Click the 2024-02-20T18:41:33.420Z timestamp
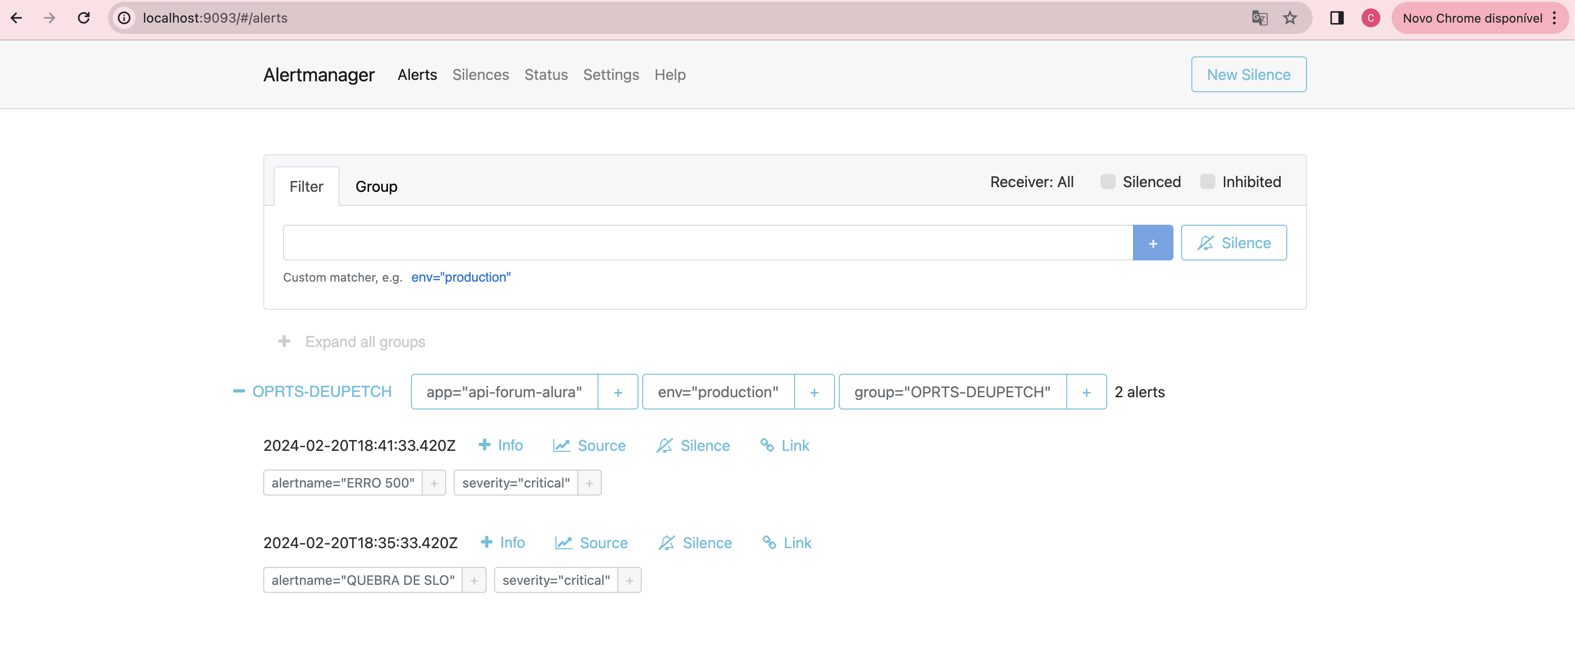This screenshot has height=661, width=1575. [359, 446]
